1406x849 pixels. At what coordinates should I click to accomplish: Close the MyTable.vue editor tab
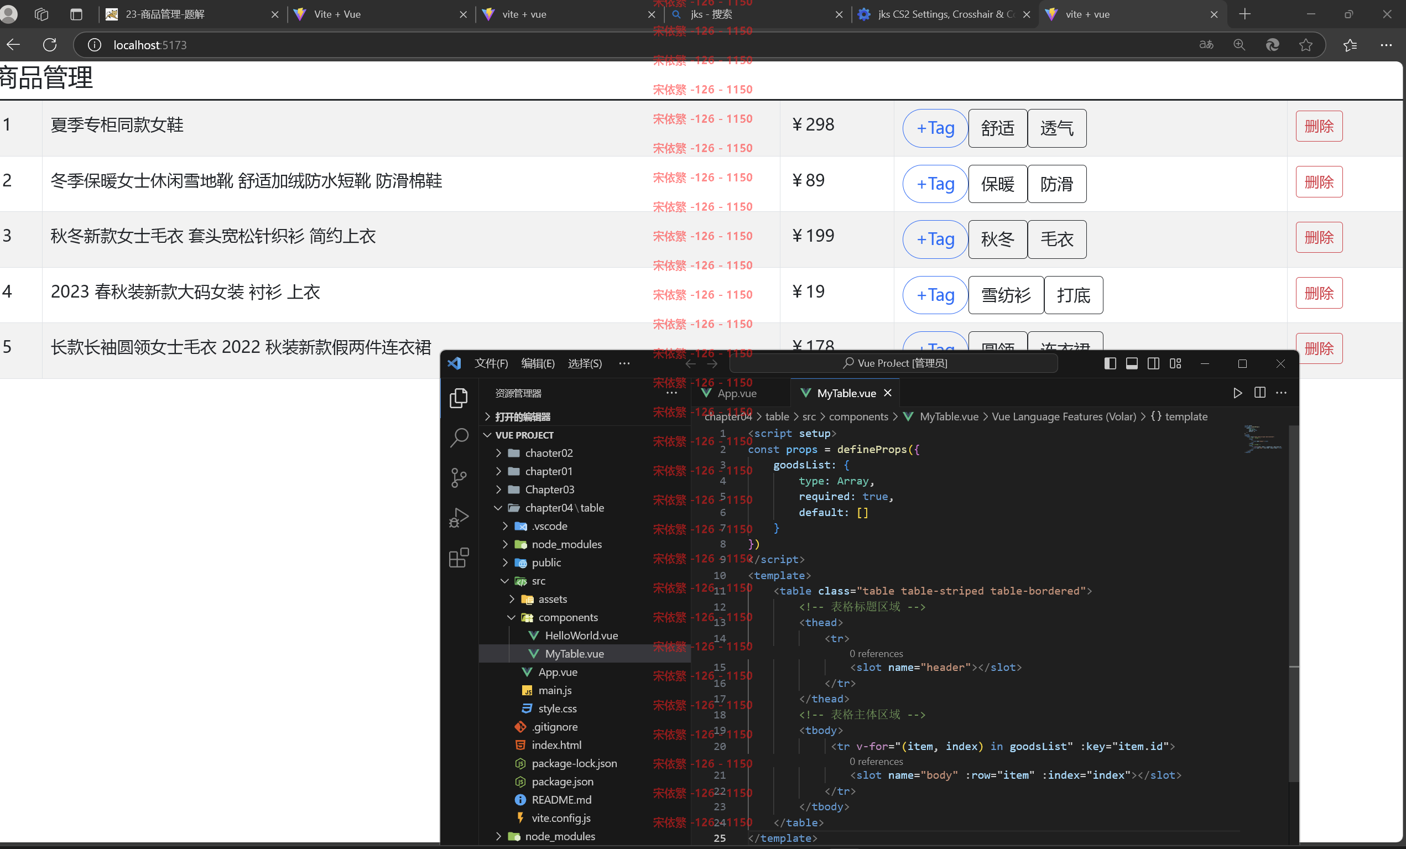(888, 393)
